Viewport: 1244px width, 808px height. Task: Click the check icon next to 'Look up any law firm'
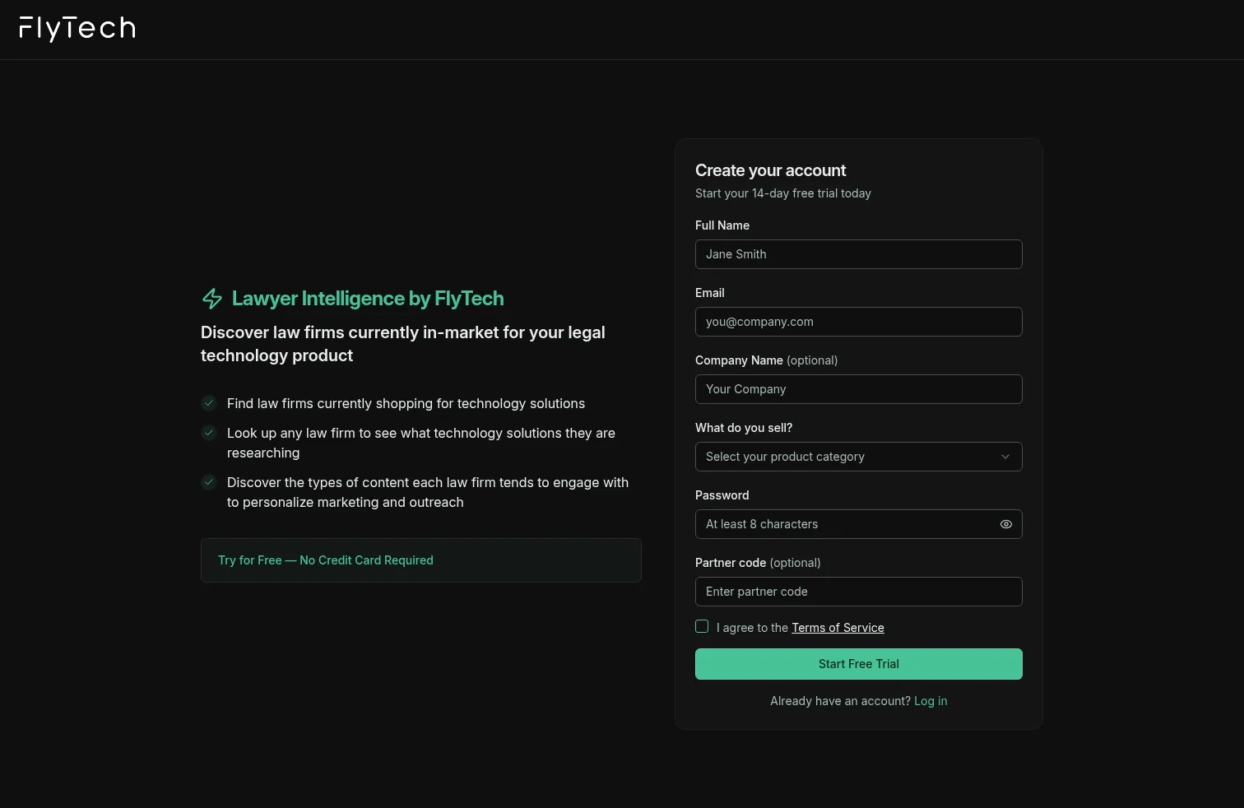tap(209, 433)
